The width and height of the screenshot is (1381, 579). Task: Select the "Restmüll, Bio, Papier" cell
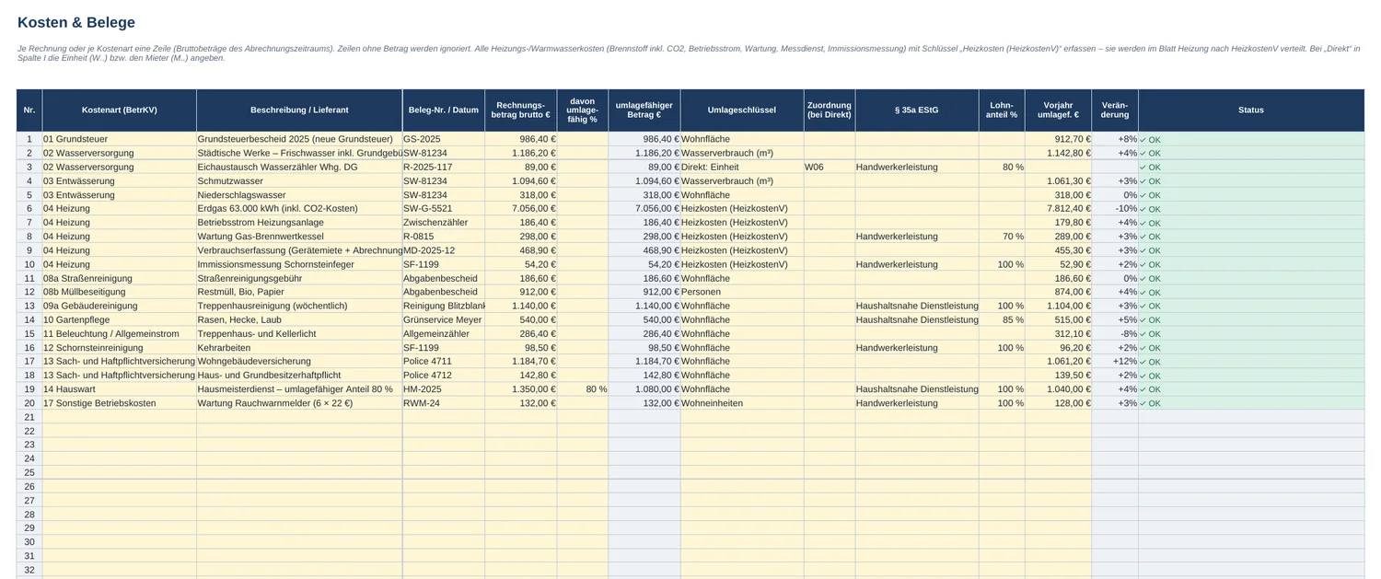pyautogui.click(x=299, y=292)
